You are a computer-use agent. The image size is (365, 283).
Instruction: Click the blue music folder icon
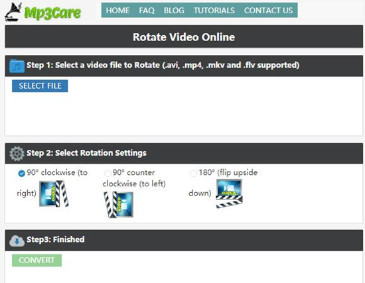coord(17,66)
